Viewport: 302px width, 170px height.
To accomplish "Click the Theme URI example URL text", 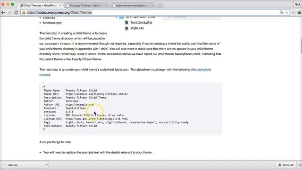I will click(96, 94).
